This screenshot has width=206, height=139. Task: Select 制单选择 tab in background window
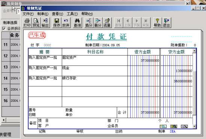coord(10,23)
